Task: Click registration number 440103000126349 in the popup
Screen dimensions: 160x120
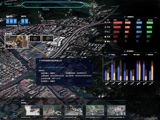Action: 57,76
